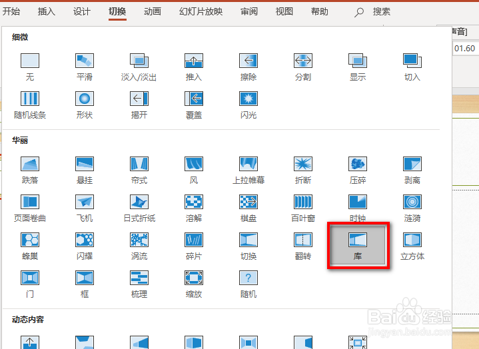This screenshot has height=349, width=479.
Task: Apply the 框 box transition
Action: click(x=85, y=284)
